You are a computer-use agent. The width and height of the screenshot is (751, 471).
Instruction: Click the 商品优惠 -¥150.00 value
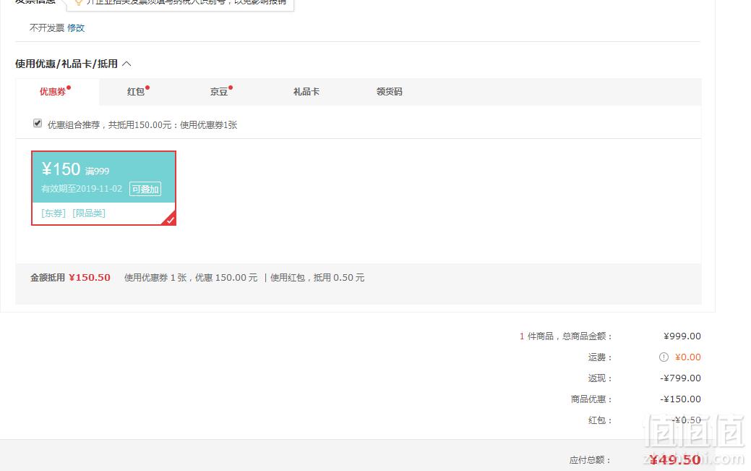680,399
